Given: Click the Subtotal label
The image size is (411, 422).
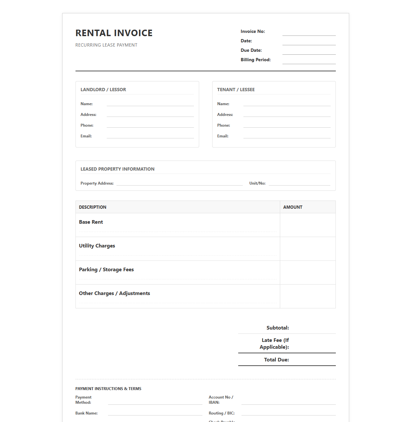Looking at the screenshot, I should click(x=278, y=328).
